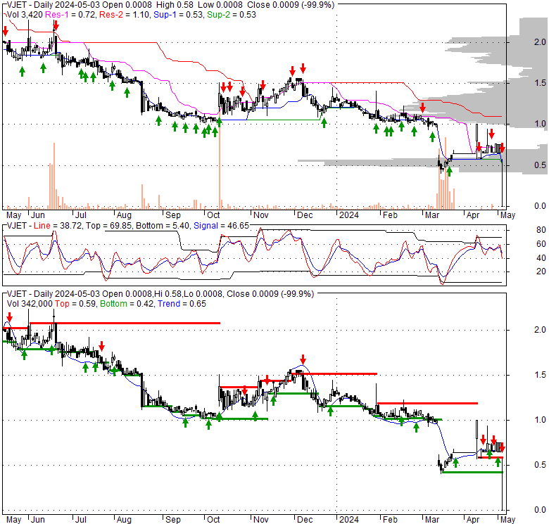Select the 'Res-2 = 1.10' legend text
549x524 pixels.
point(125,15)
